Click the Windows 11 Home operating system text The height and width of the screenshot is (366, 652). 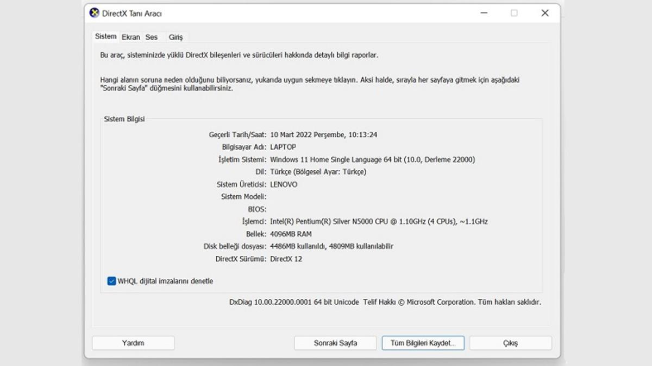pyautogui.click(x=372, y=159)
